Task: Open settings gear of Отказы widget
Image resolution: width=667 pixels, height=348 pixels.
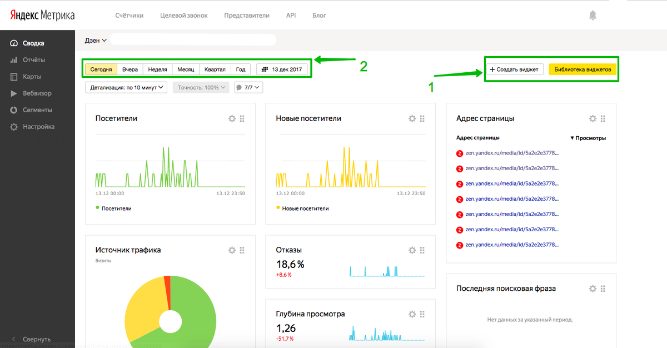Action: [x=412, y=250]
